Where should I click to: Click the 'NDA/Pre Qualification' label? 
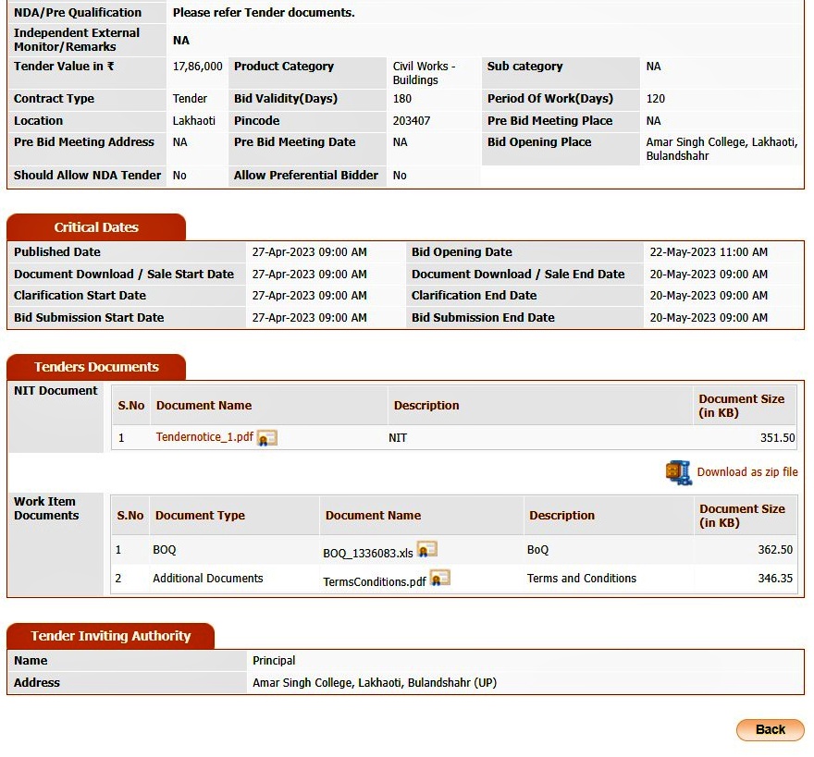(78, 12)
